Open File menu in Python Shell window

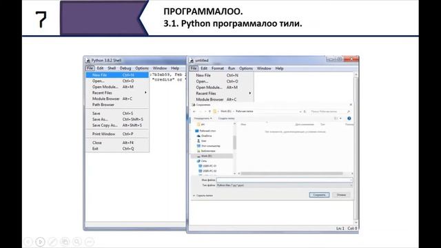coord(90,68)
